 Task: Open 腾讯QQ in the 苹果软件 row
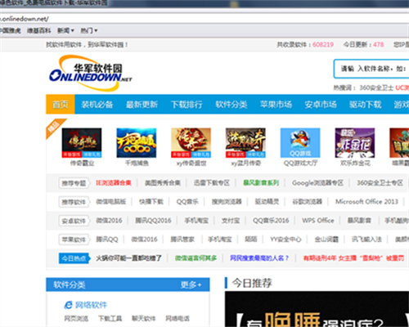(107, 240)
